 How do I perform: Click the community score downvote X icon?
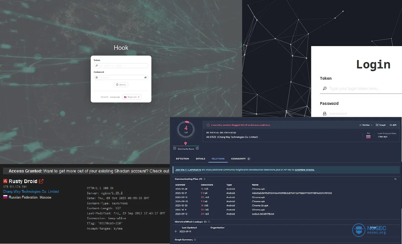(x=174, y=148)
